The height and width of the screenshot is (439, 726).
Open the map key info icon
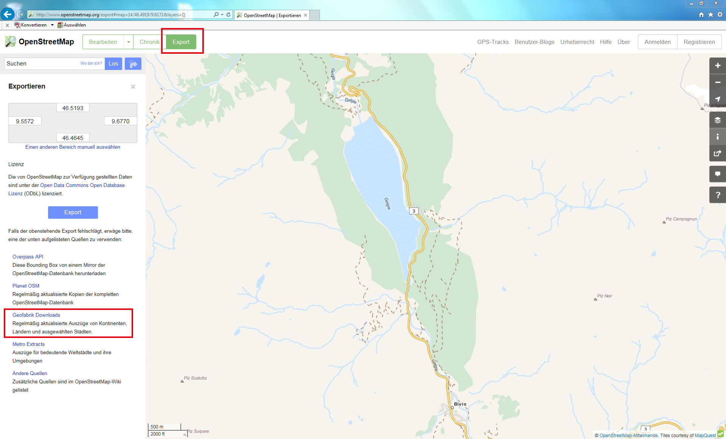click(717, 137)
